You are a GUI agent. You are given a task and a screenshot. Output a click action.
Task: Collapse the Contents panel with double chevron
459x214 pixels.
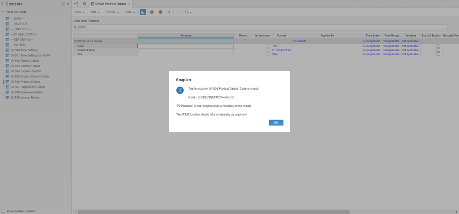(x=68, y=4)
